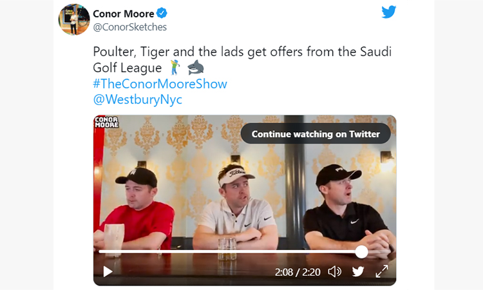Image resolution: width=483 pixels, height=290 pixels.
Task: Open video on Twitter via player bird icon
Action: [x=358, y=271]
